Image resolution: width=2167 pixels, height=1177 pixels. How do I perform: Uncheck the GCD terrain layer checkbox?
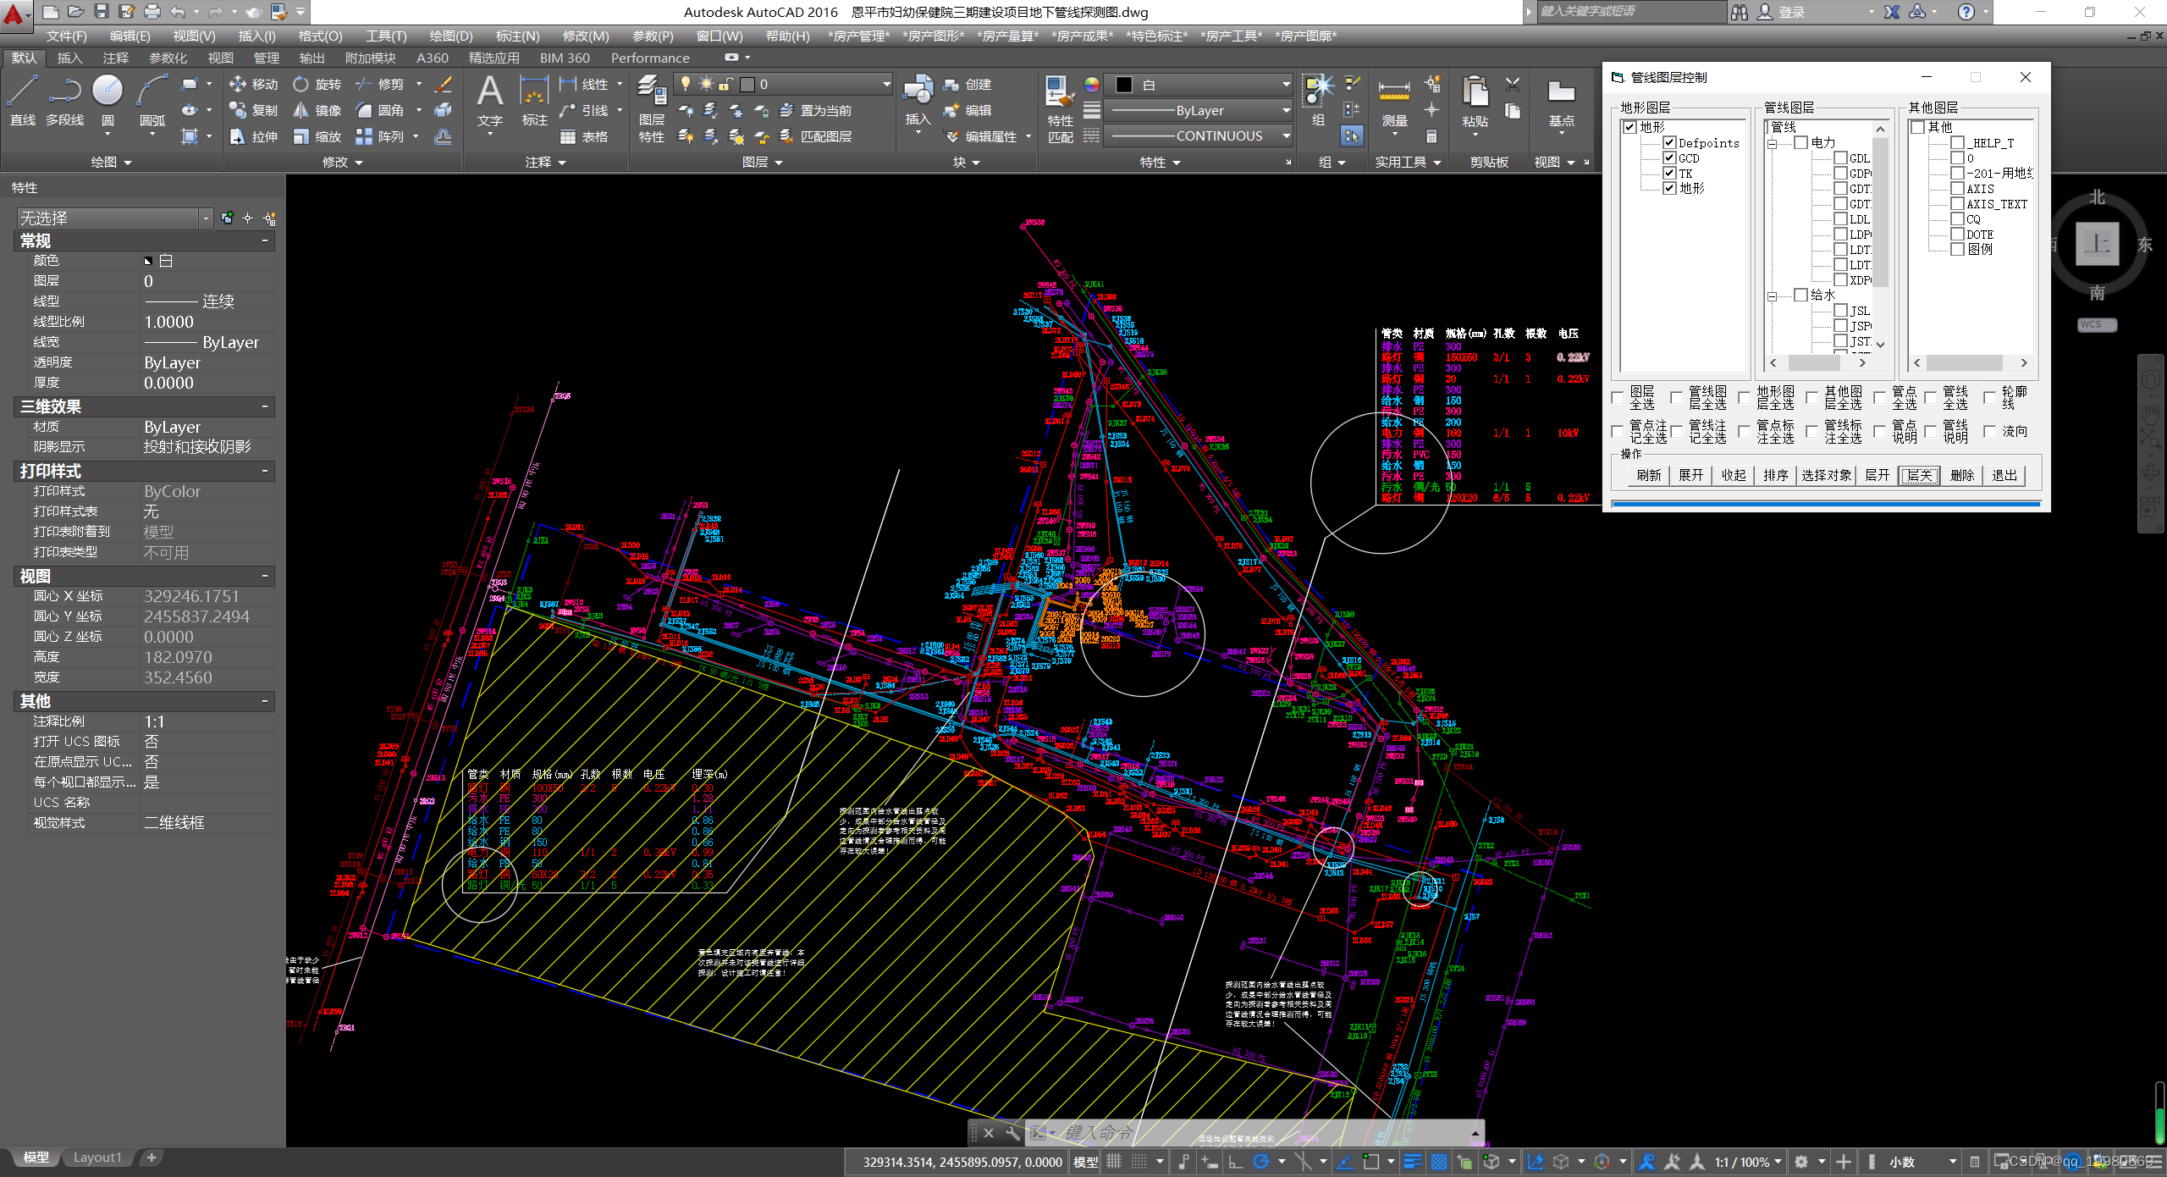[x=1669, y=158]
